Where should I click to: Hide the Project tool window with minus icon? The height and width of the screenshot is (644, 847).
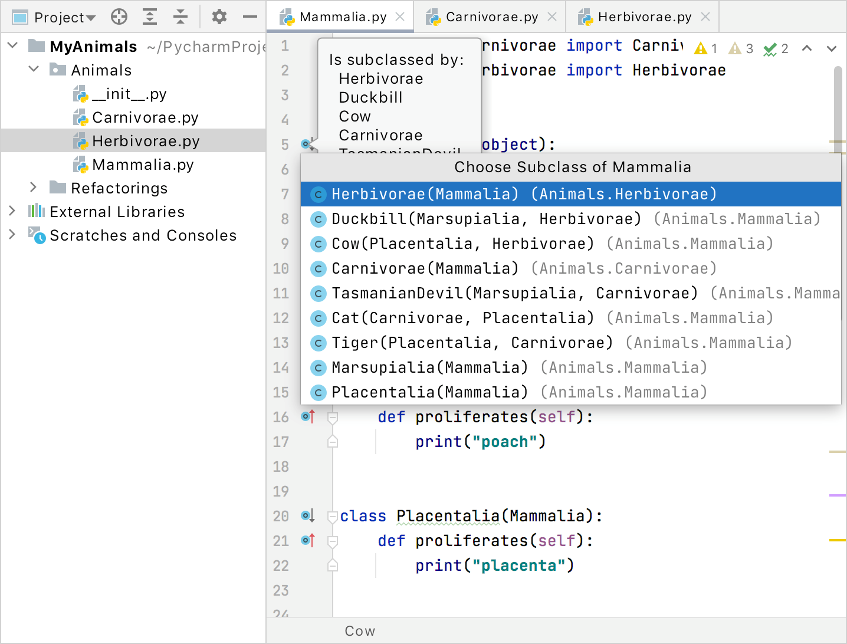pos(250,17)
